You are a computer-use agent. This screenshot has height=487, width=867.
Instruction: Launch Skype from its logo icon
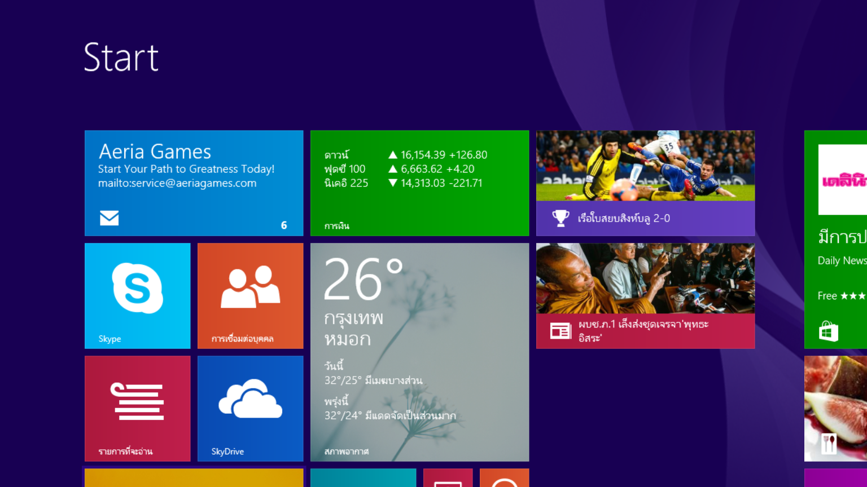click(x=137, y=288)
